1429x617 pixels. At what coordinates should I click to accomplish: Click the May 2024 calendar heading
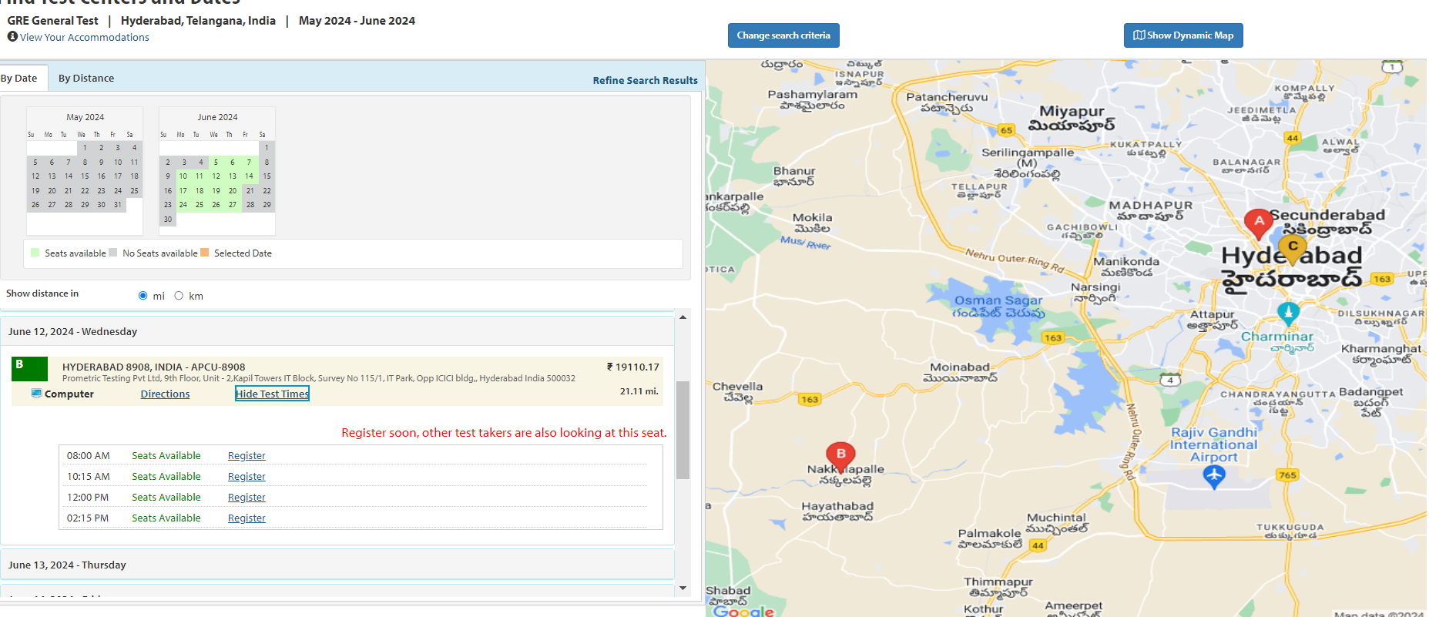pyautogui.click(x=85, y=117)
